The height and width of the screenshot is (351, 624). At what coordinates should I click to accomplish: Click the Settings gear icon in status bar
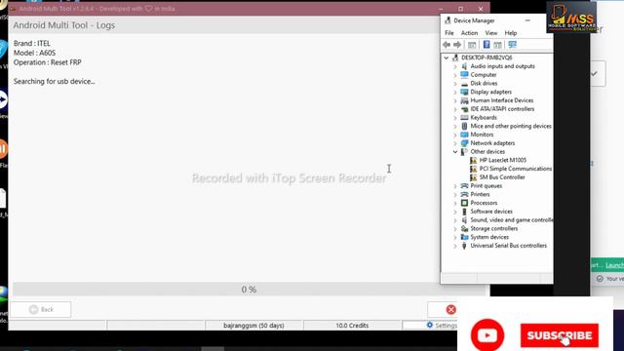[x=430, y=325]
